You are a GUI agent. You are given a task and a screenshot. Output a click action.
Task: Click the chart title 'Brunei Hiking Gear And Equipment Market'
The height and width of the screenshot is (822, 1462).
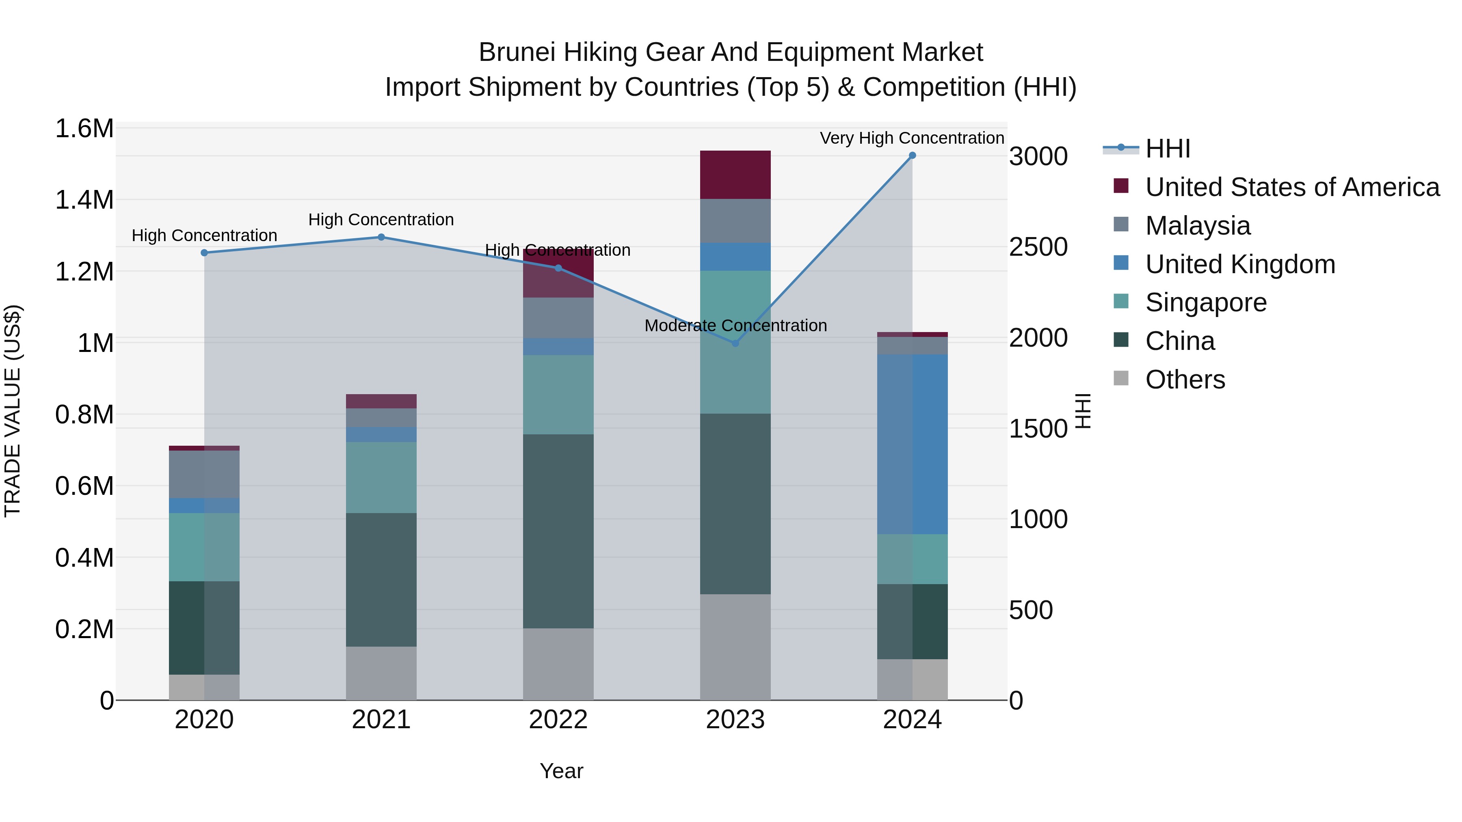click(731, 52)
